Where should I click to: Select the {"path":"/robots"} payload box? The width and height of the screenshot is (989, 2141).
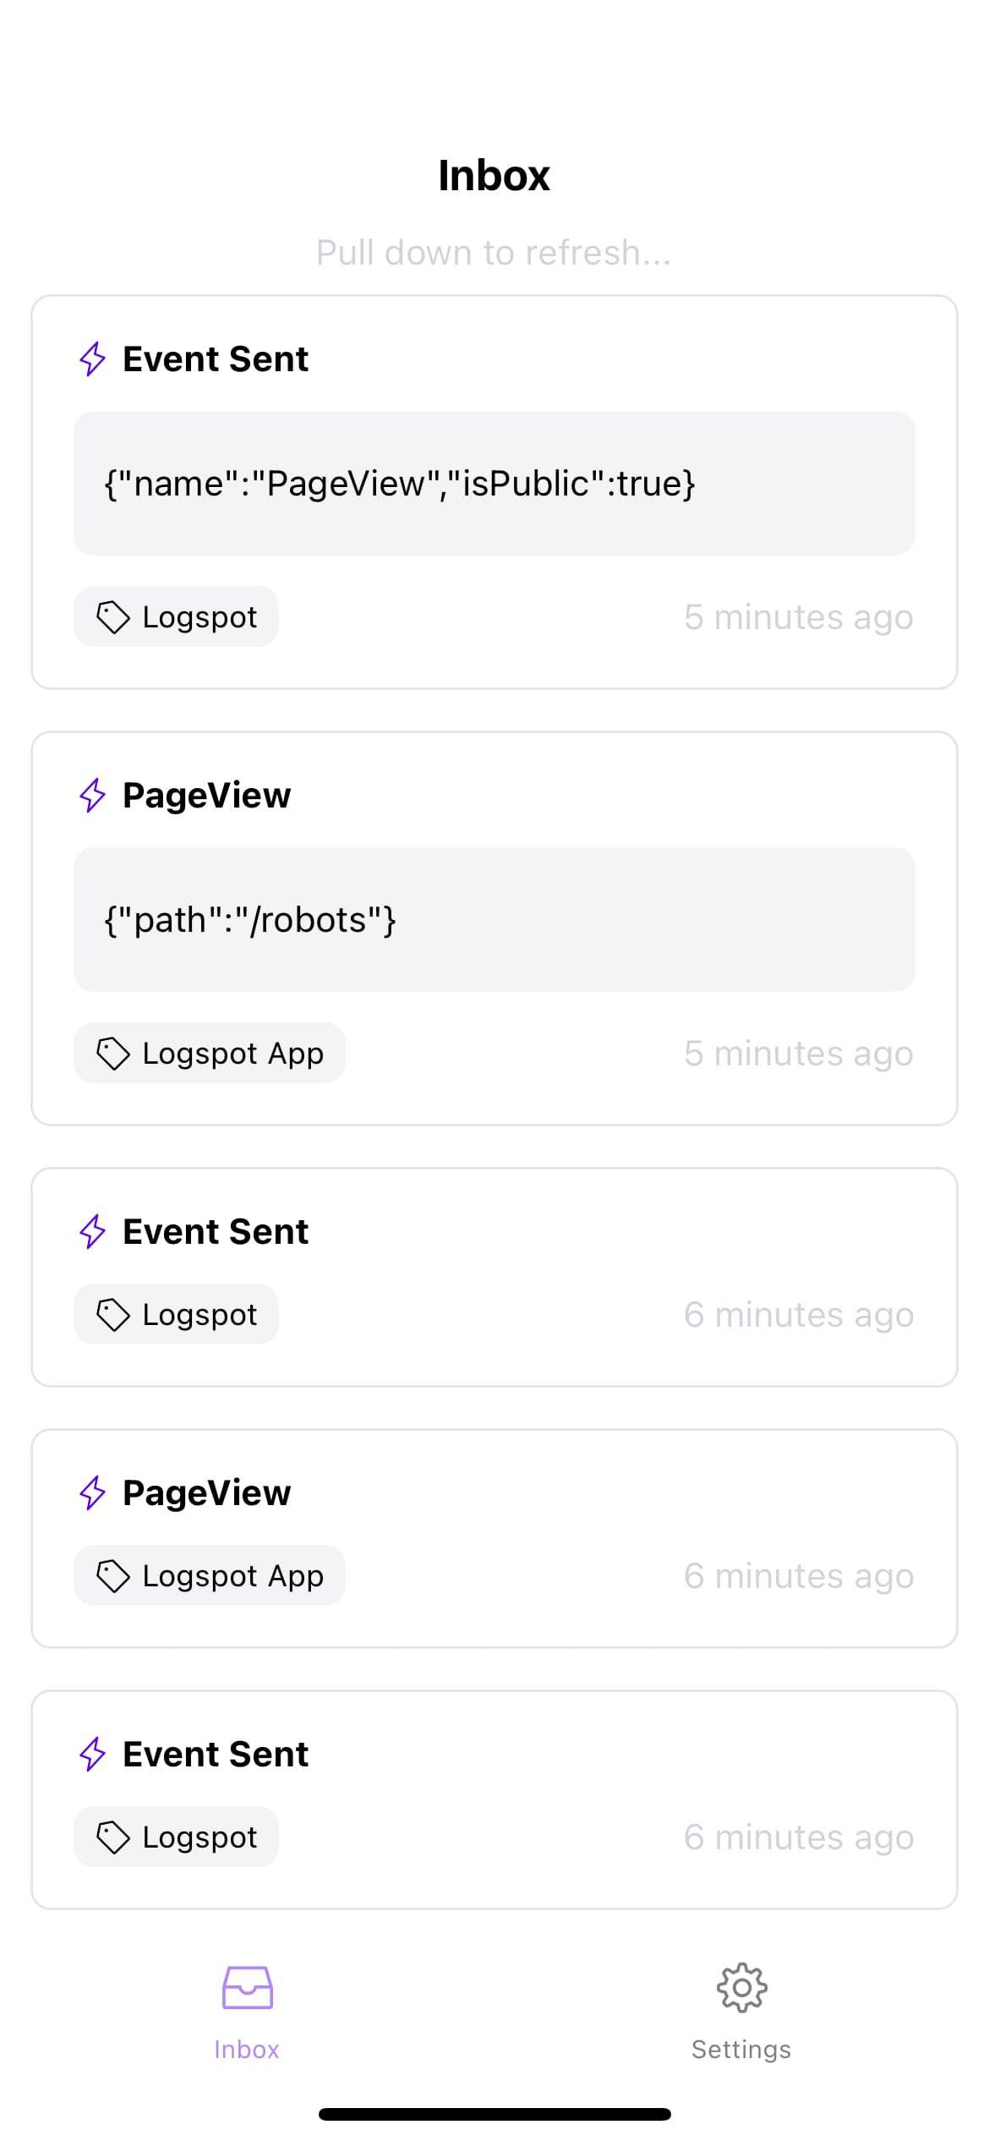pos(494,920)
